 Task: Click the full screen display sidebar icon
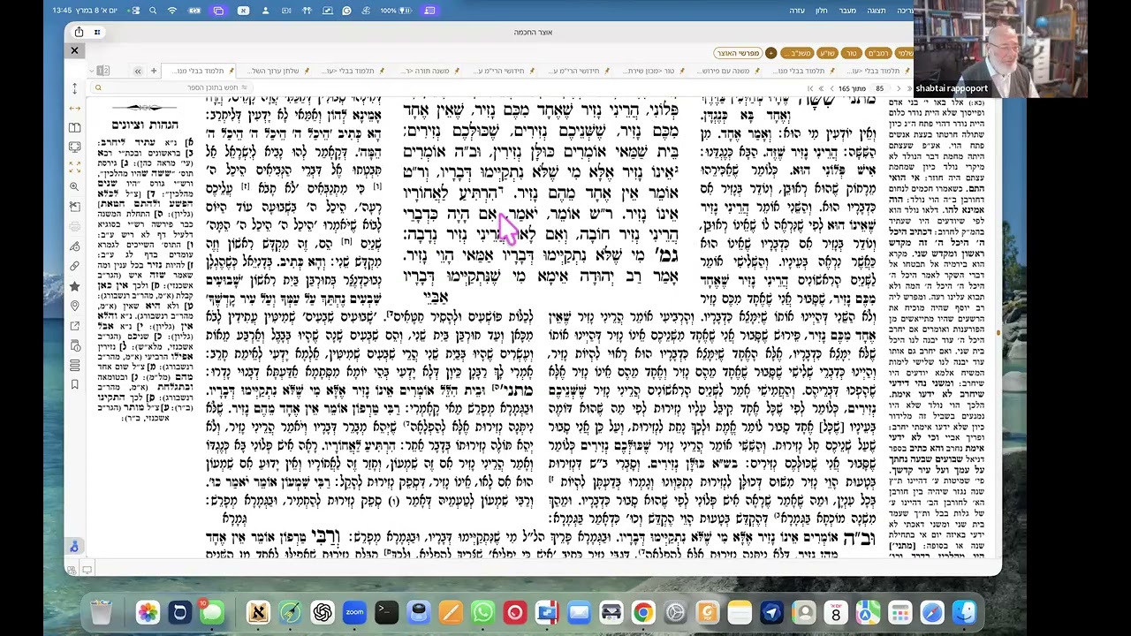click(x=74, y=147)
